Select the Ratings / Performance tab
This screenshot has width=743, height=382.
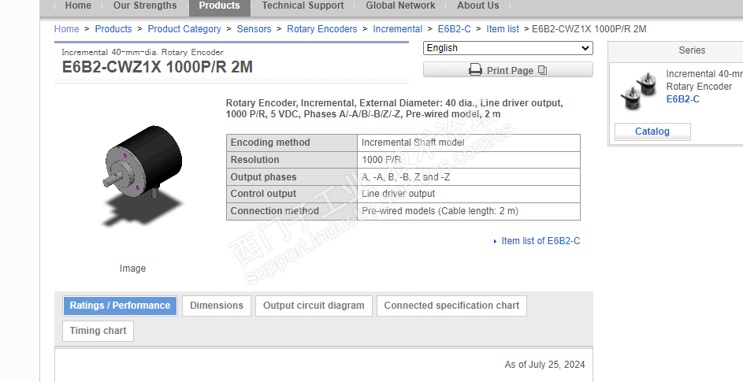(120, 306)
